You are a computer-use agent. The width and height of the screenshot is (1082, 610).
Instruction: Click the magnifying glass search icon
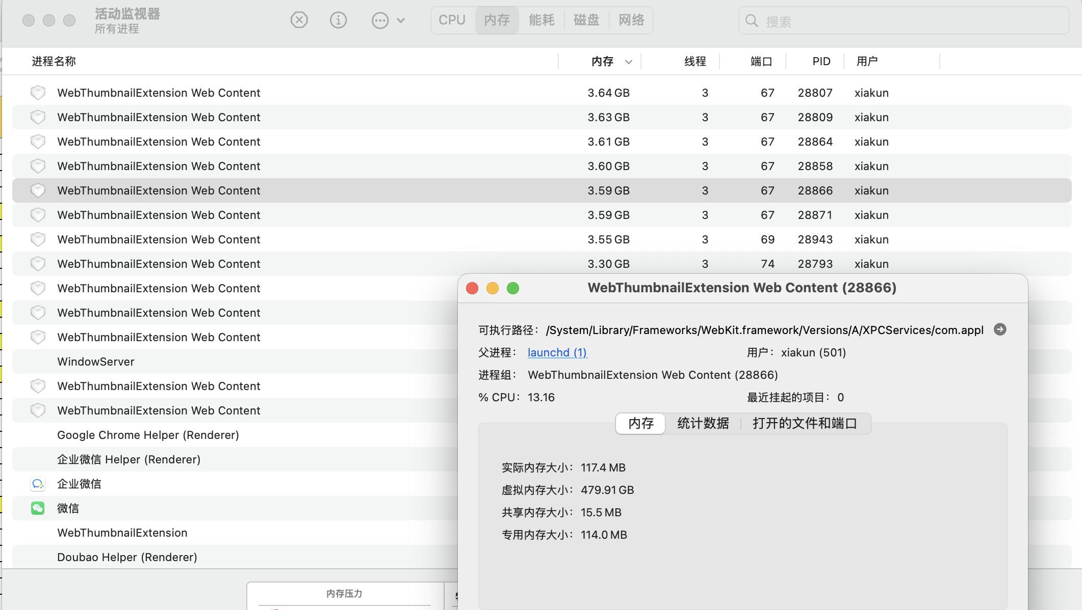coord(752,21)
